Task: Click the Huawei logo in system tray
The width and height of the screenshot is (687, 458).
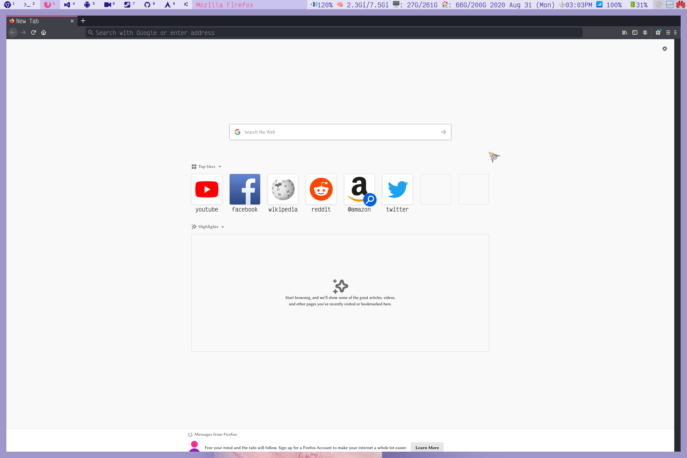Action: [681, 4]
